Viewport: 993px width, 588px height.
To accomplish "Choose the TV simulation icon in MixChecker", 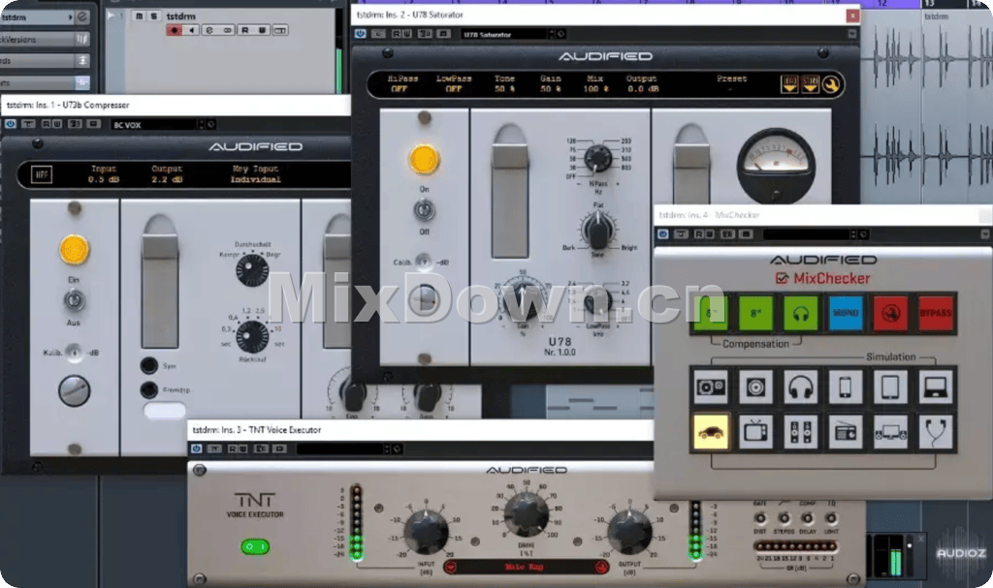I will (x=755, y=431).
